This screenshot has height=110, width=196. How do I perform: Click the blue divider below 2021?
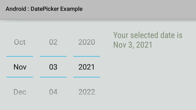point(87,77)
